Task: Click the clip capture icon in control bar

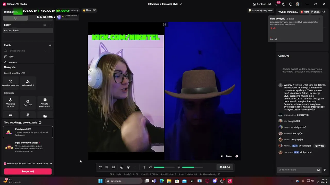Action: [x=113, y=167]
